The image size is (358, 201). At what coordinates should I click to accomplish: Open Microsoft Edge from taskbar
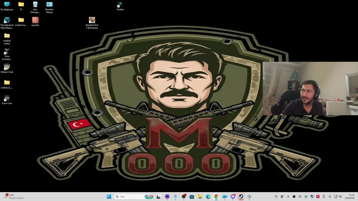(x=208, y=197)
